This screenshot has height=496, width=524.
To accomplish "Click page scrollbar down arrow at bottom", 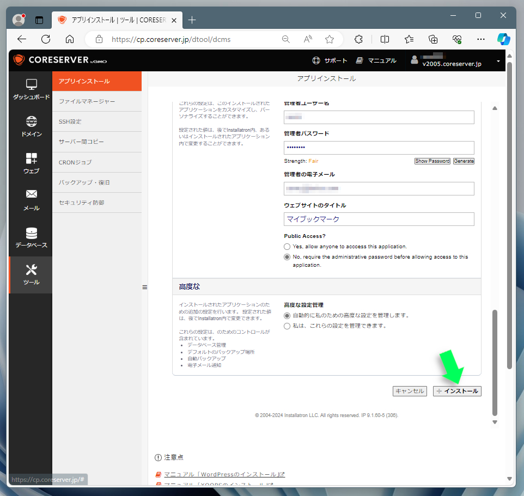I will (509, 479).
